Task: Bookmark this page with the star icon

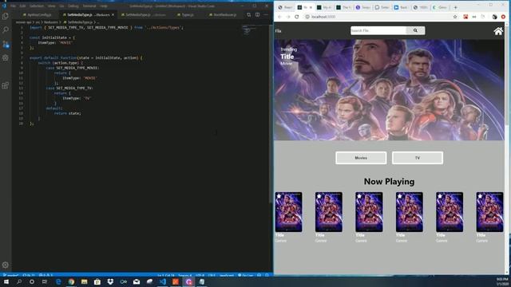Action: (455, 17)
